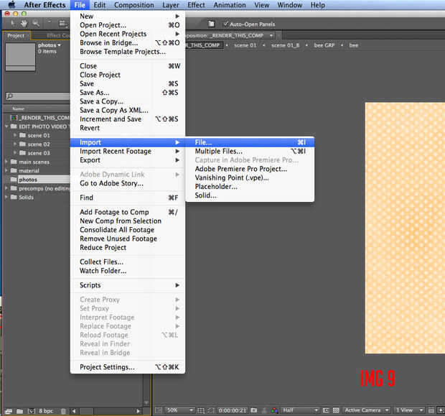Switch to the Project panel tab
The image size is (445, 416).
click(17, 35)
